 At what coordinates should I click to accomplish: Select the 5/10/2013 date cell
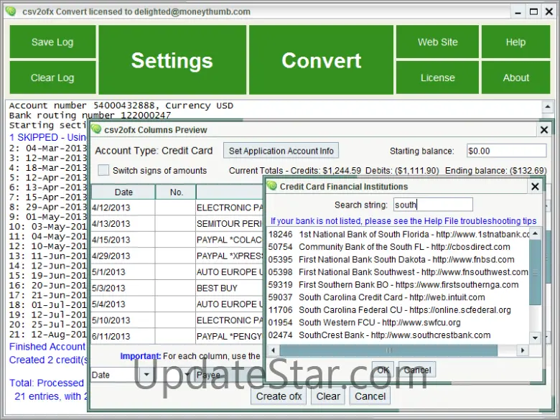[x=123, y=320]
